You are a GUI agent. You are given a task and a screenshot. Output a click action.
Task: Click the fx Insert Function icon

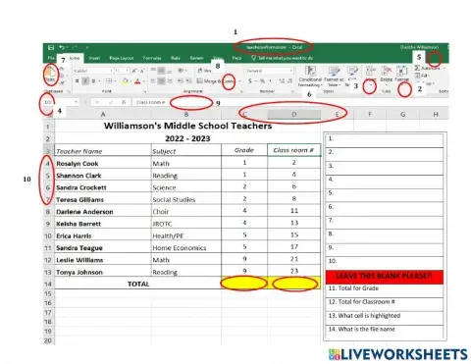[x=124, y=102]
